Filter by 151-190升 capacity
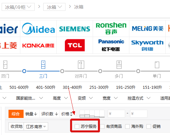The height and width of the screenshot is (135, 170). tap(152, 87)
